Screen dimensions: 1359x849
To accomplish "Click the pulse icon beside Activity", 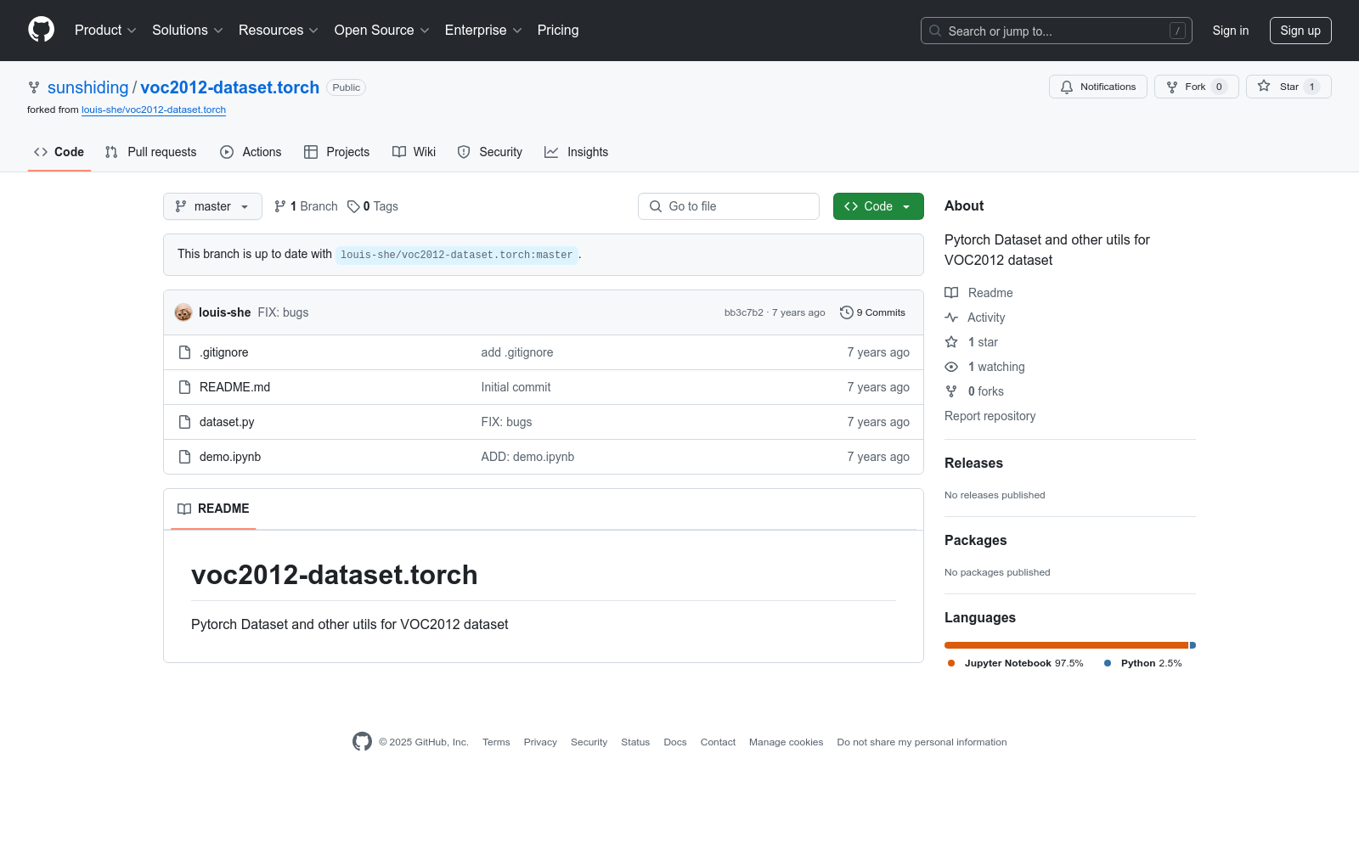I will coord(951,318).
